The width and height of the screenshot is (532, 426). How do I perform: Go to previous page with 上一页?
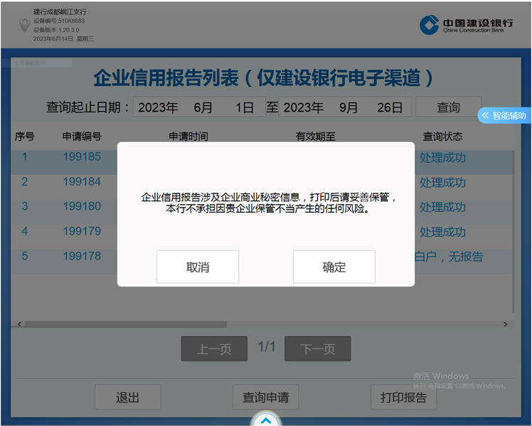pos(214,349)
